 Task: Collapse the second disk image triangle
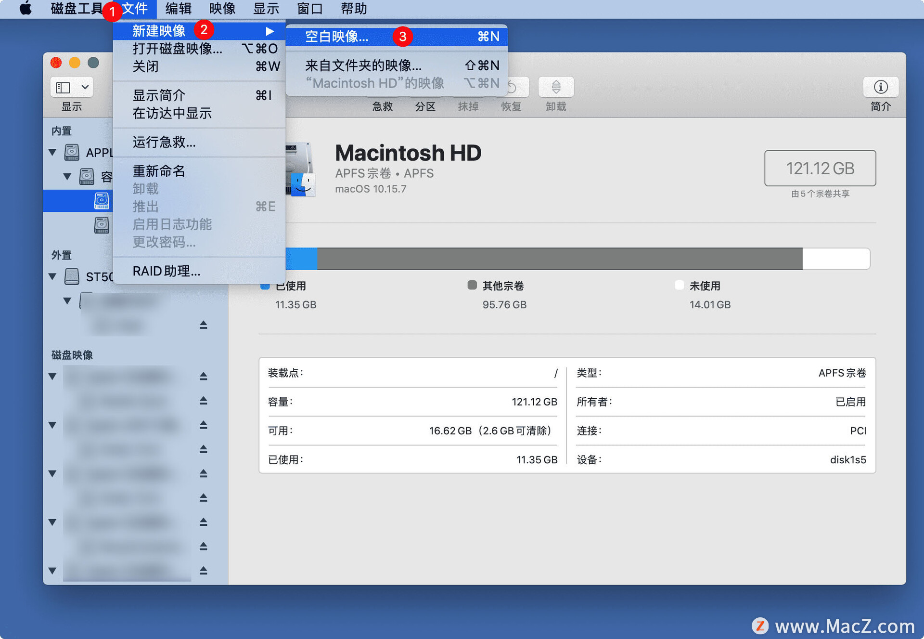(53, 425)
